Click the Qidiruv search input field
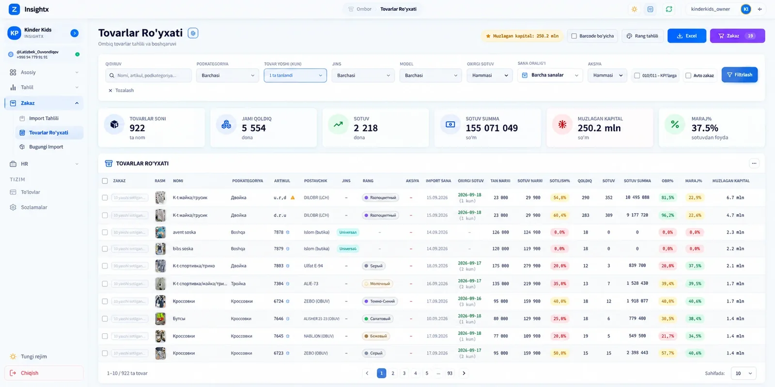The width and height of the screenshot is (775, 387). [x=149, y=75]
